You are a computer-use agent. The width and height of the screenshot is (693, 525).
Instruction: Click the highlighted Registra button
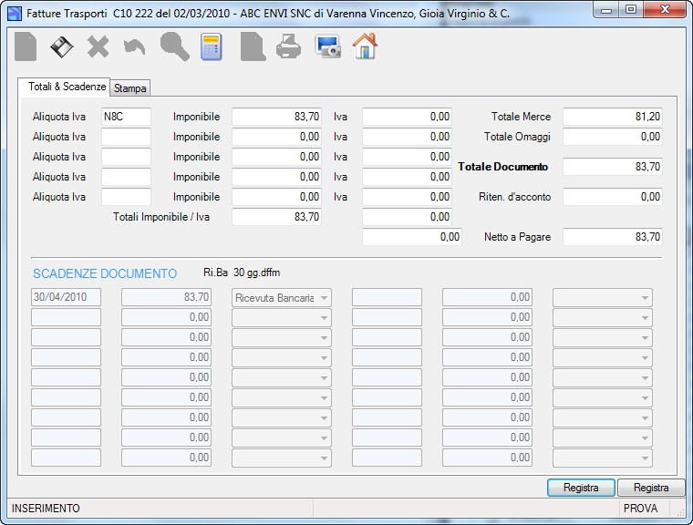click(581, 488)
